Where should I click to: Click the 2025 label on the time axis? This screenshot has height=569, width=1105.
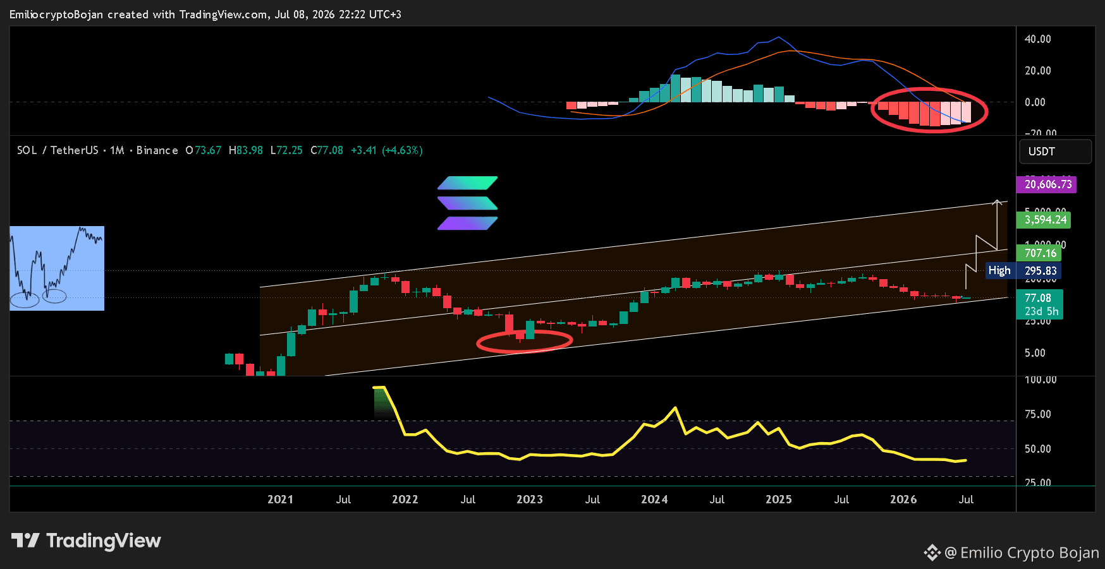[x=779, y=500]
